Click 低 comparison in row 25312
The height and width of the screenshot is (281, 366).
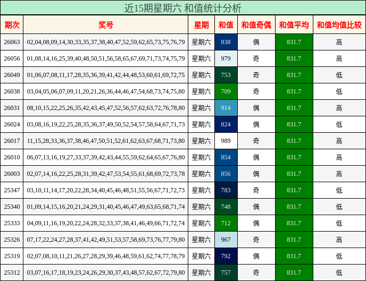[x=339, y=273]
